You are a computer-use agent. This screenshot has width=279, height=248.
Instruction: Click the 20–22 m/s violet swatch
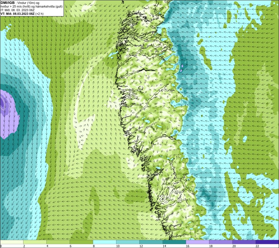click(x=244, y=242)
